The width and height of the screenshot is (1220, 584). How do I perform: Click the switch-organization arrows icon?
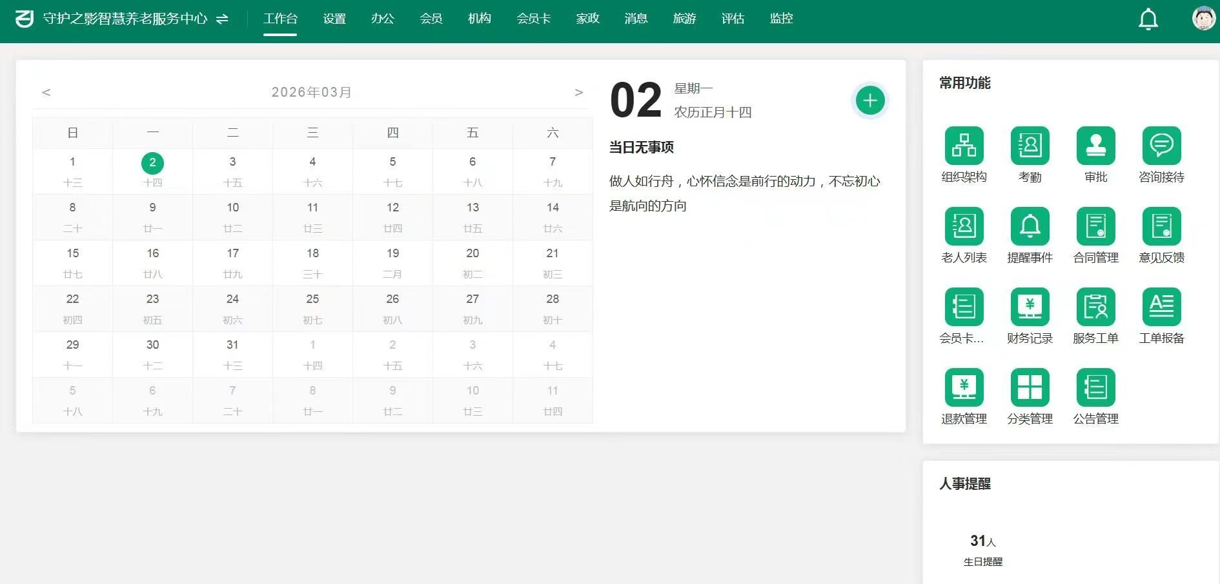point(222,19)
